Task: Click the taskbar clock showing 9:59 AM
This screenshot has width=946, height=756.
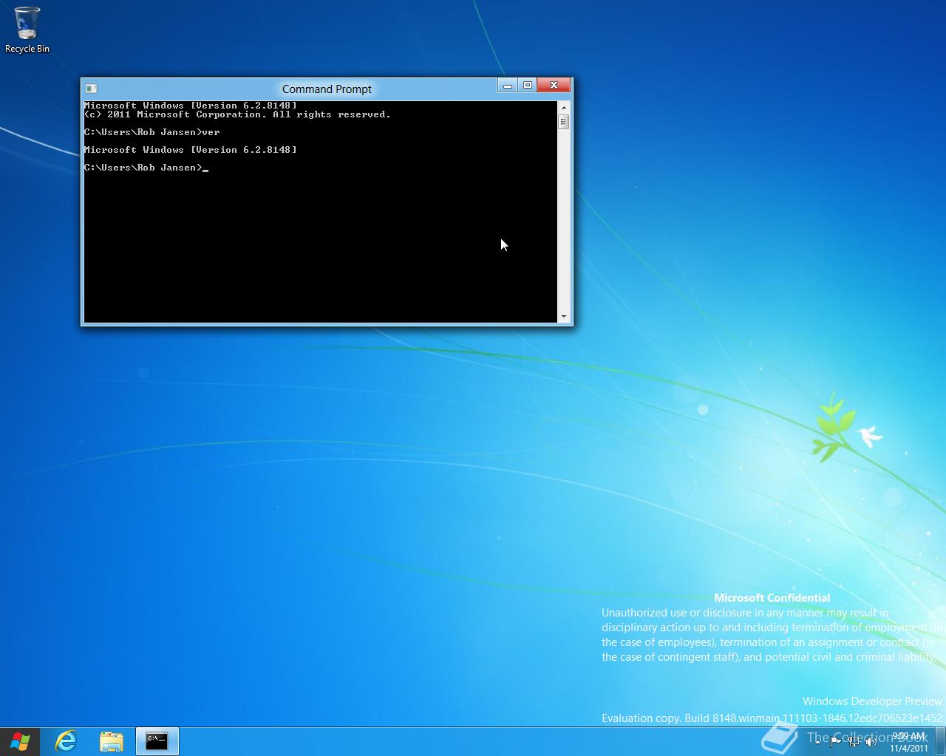Action: click(x=908, y=742)
